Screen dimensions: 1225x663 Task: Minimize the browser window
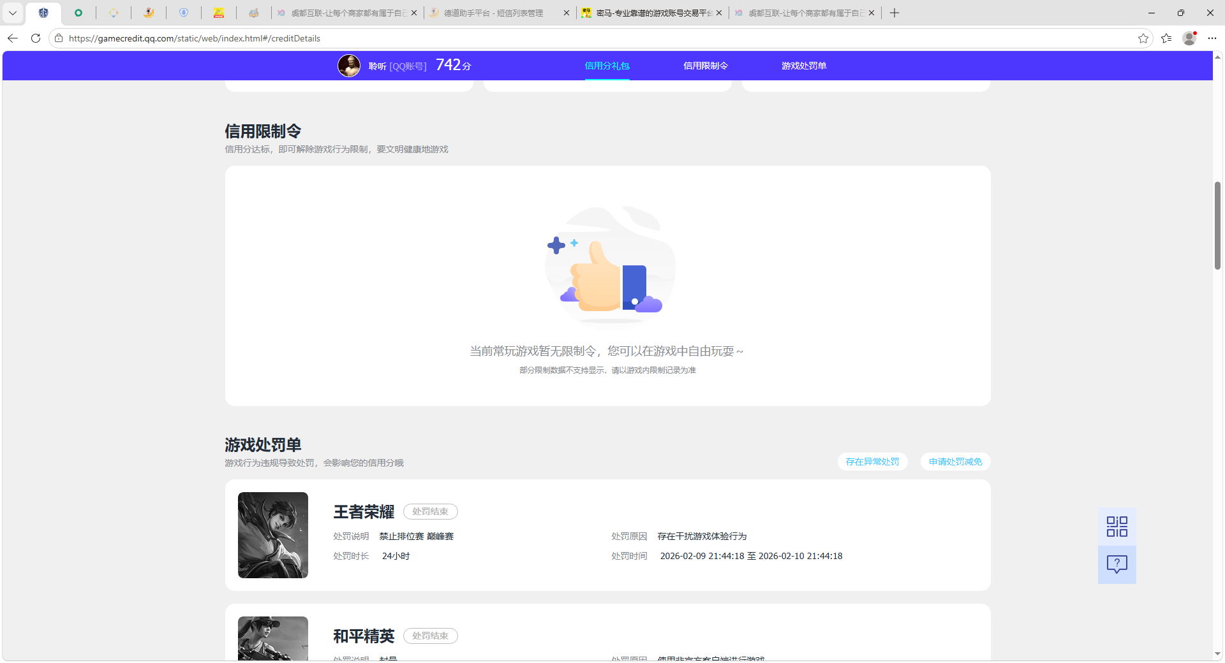coord(1151,13)
